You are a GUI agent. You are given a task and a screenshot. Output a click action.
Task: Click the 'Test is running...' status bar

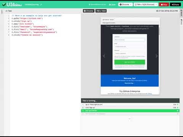click(130, 100)
